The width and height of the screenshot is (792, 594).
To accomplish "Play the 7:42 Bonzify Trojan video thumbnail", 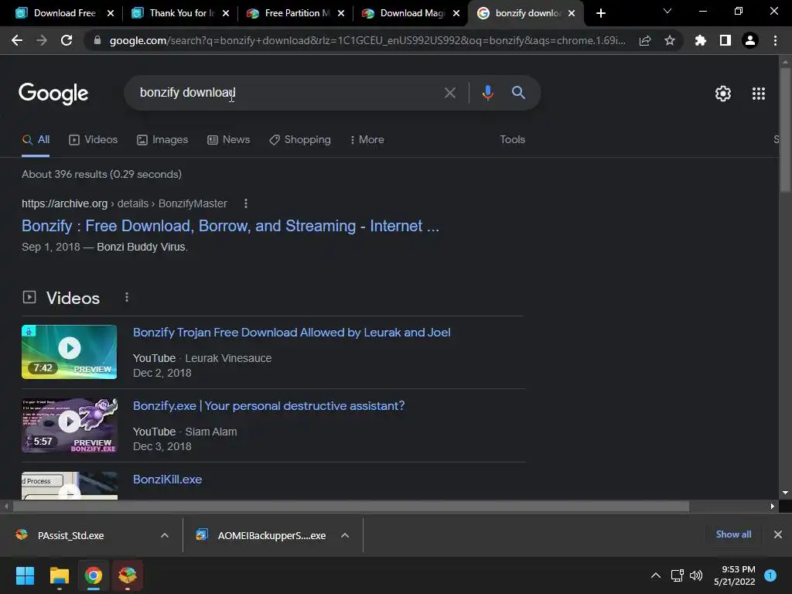I will (69, 352).
